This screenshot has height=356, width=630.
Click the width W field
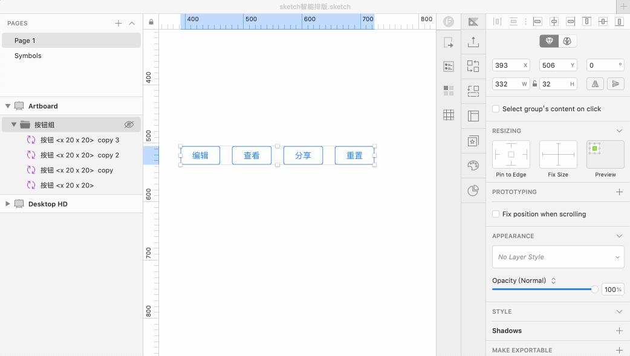tap(511, 84)
